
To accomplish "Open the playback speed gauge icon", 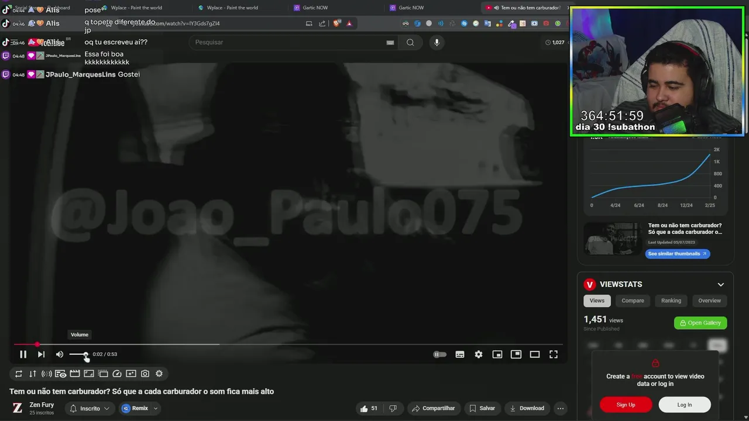I will [117, 374].
